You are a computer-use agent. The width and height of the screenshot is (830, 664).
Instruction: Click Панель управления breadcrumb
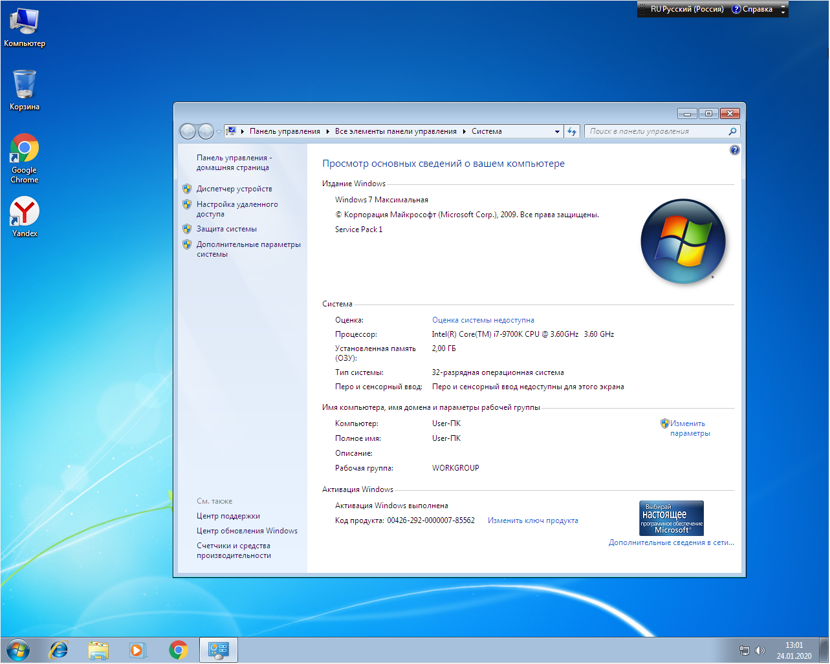(285, 131)
